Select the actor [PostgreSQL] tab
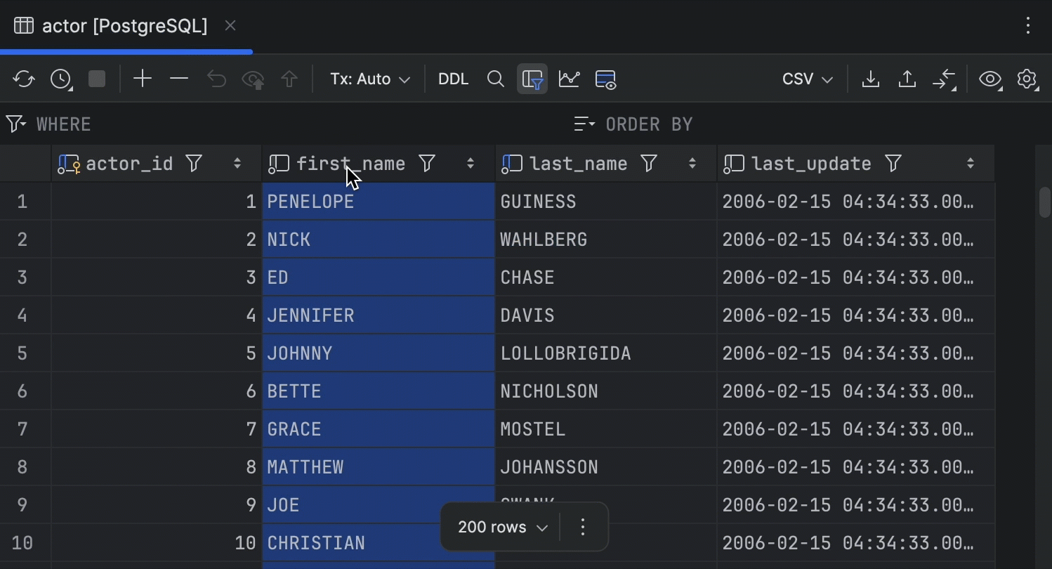The height and width of the screenshot is (569, 1052). click(125, 25)
